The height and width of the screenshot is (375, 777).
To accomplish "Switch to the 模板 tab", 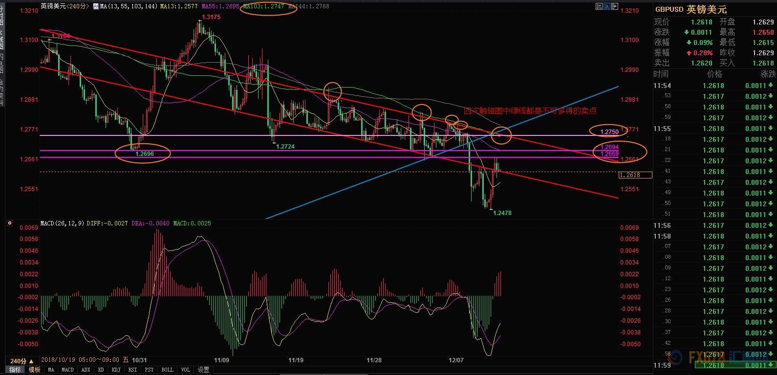I will [x=34, y=370].
